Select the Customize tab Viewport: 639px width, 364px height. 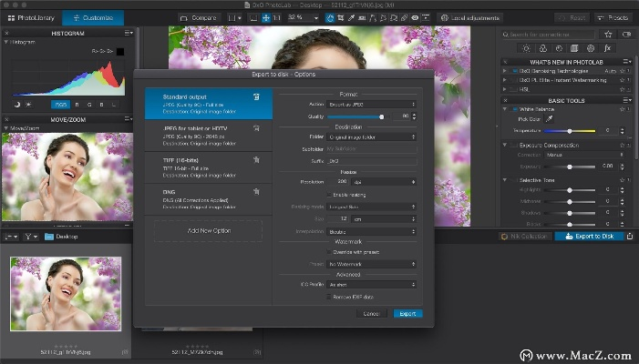pyautogui.click(x=92, y=17)
